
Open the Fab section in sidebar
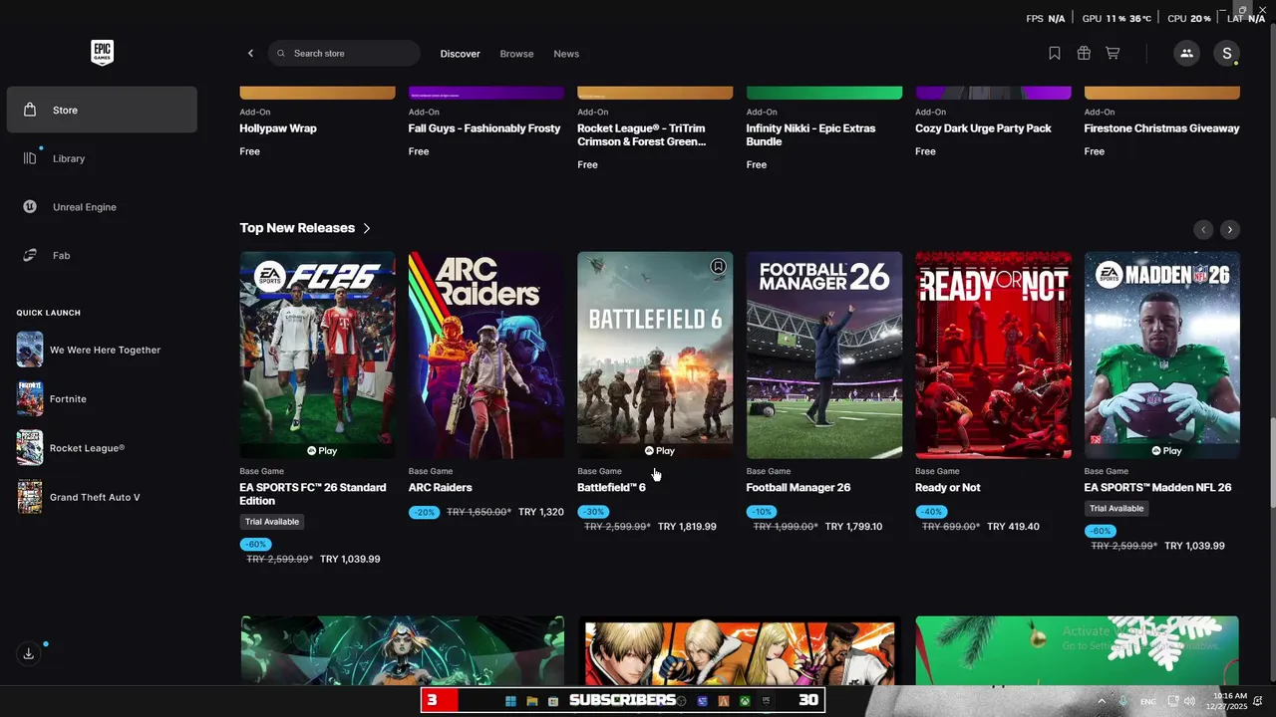[102, 255]
